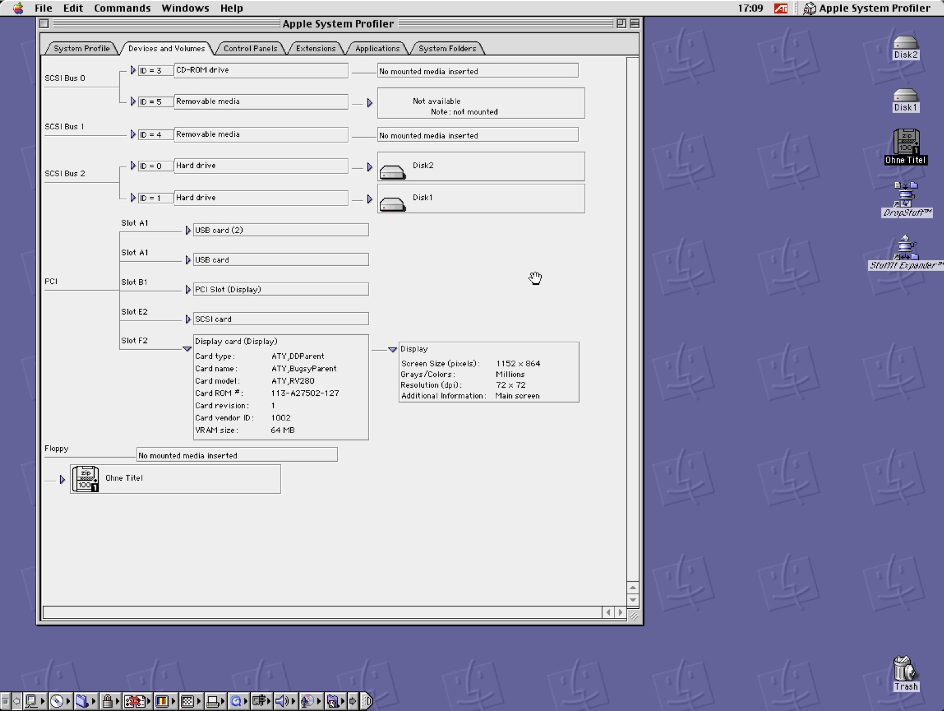The width and height of the screenshot is (944, 711).
Task: Expand the Disk2 volume details triangle
Action: 370,167
